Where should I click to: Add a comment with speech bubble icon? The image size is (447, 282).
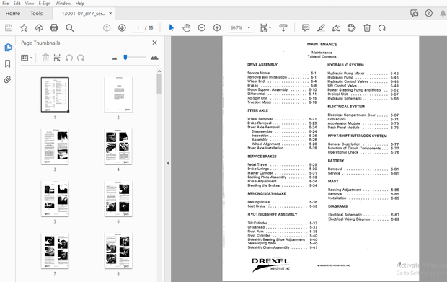306,27
